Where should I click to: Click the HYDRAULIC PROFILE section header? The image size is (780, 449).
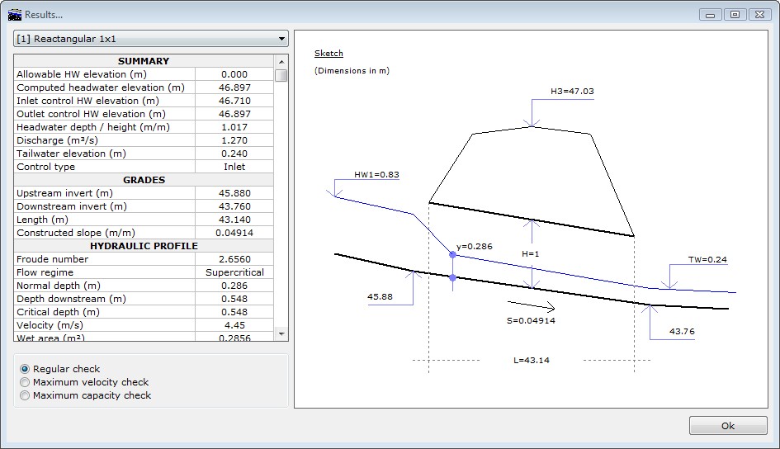(144, 246)
